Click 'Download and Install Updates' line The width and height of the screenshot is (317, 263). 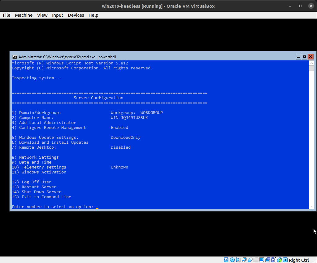(50, 142)
